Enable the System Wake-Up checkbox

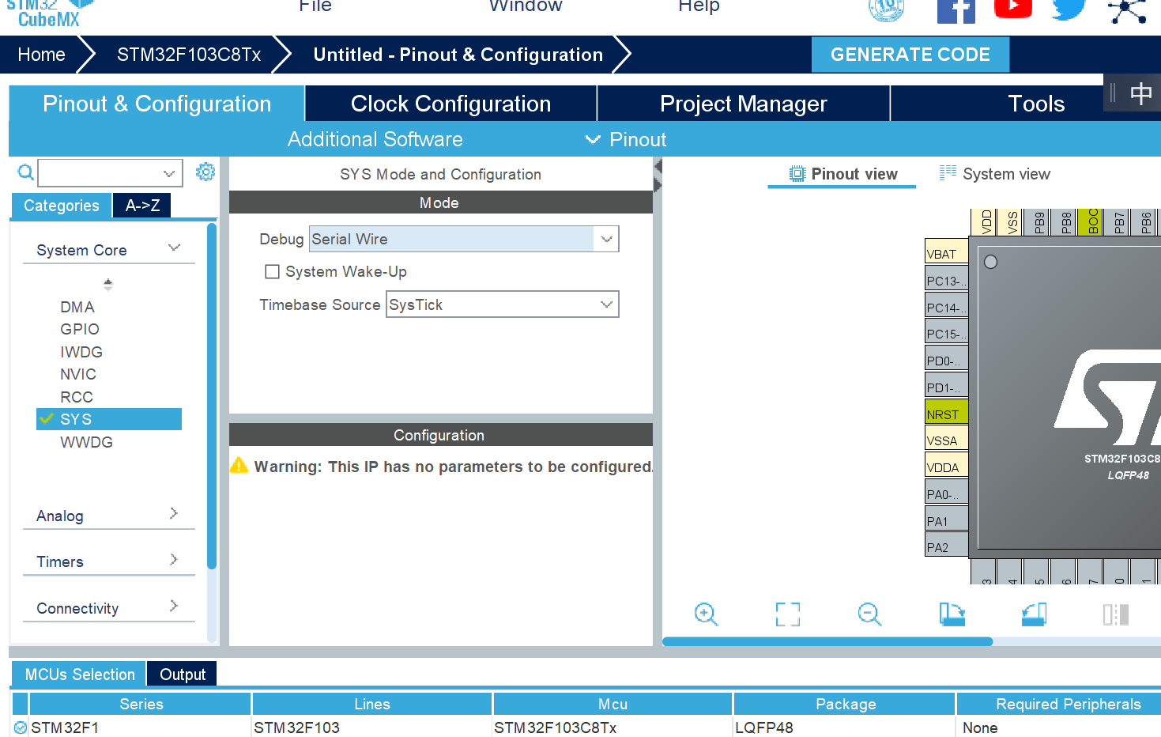[x=273, y=272]
